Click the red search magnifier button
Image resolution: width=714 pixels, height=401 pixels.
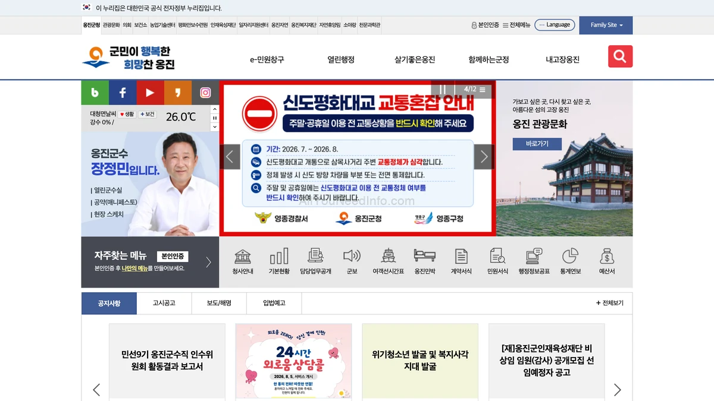coord(620,56)
